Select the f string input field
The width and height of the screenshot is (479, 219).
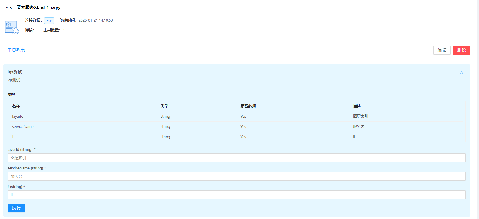236,195
